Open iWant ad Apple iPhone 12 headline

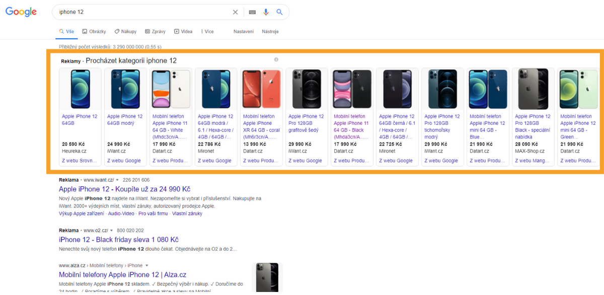tap(124, 189)
